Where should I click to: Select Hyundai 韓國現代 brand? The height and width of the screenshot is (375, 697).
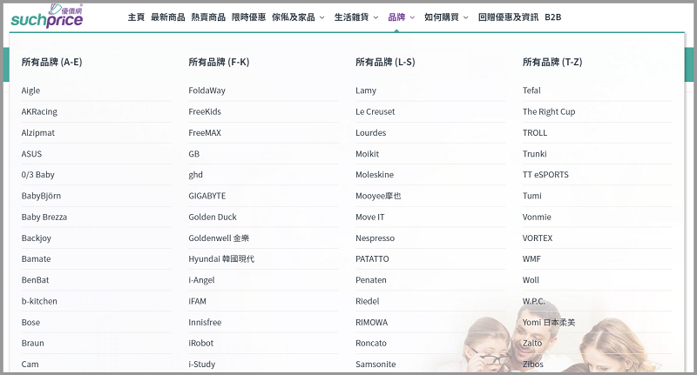tap(221, 259)
